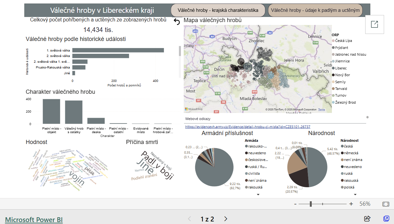This screenshot has height=224, width=394.
Task: Click the fit to page icon
Action: 386,204
